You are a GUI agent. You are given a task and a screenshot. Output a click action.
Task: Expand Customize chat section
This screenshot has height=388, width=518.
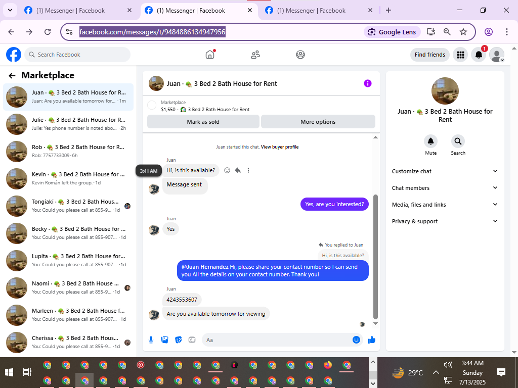[x=445, y=171]
